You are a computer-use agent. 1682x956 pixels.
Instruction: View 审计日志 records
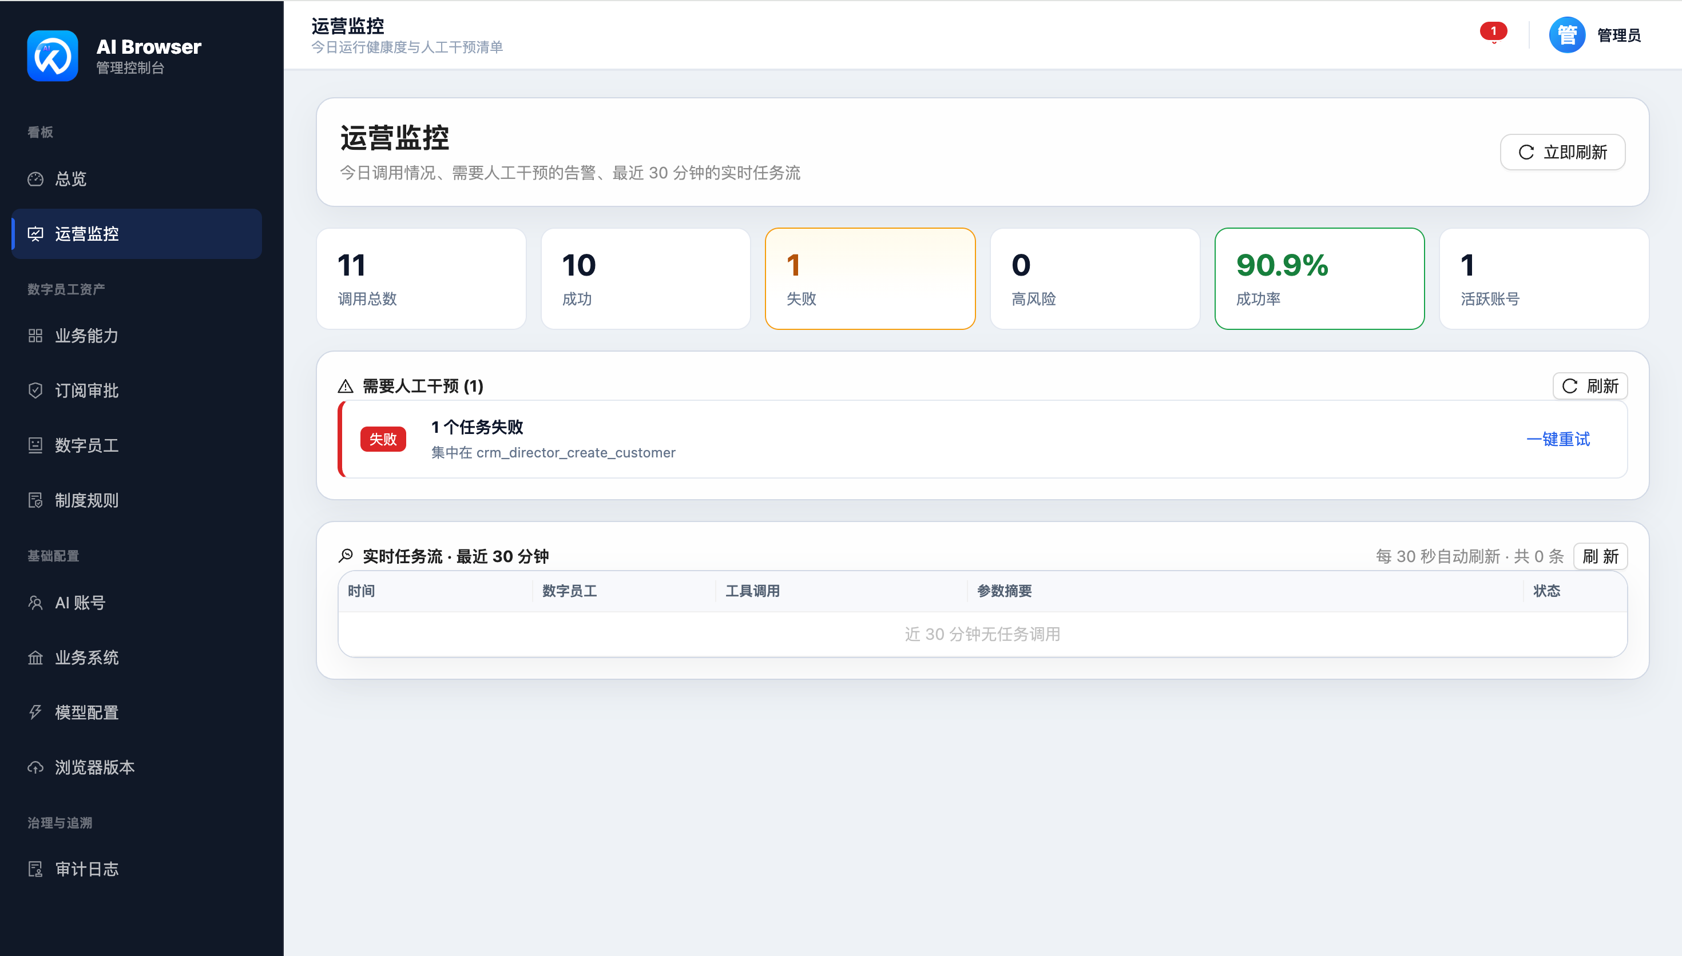(137, 869)
